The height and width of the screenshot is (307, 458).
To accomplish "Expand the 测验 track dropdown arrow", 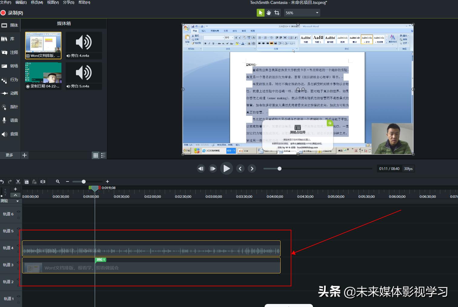I will point(18,201).
